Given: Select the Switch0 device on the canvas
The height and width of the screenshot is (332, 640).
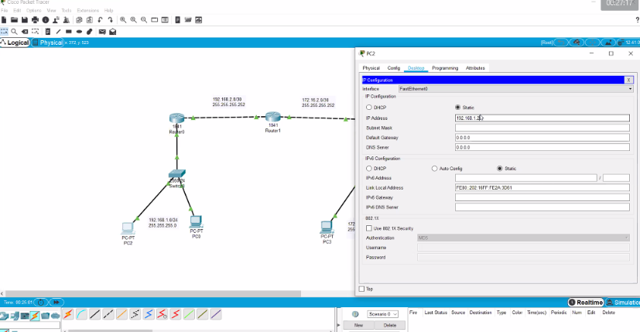Looking at the screenshot, I should click(177, 176).
